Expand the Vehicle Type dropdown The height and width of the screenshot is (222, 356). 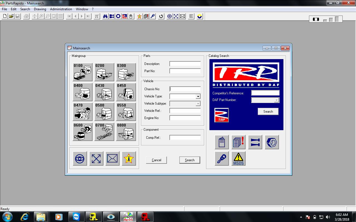(x=198, y=96)
